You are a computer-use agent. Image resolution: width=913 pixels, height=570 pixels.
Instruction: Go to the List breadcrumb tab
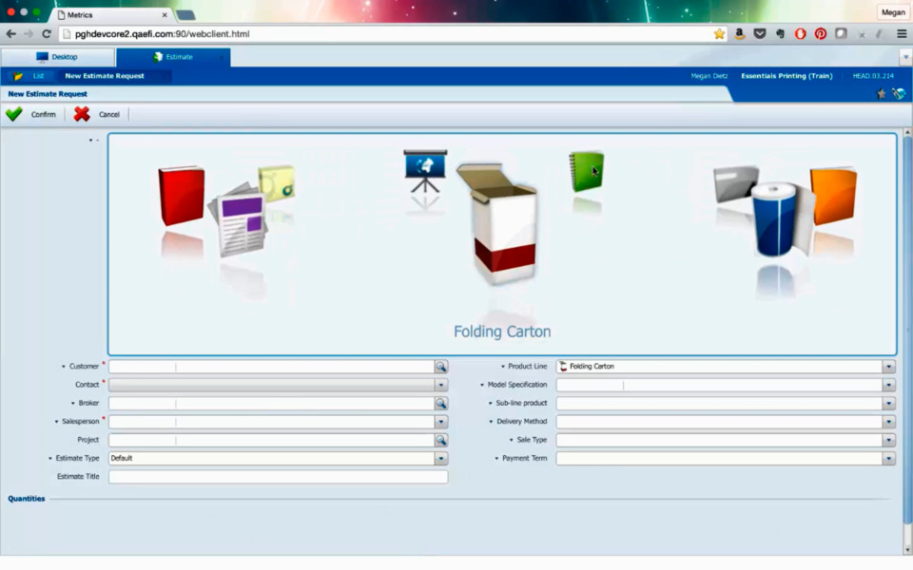tap(38, 76)
